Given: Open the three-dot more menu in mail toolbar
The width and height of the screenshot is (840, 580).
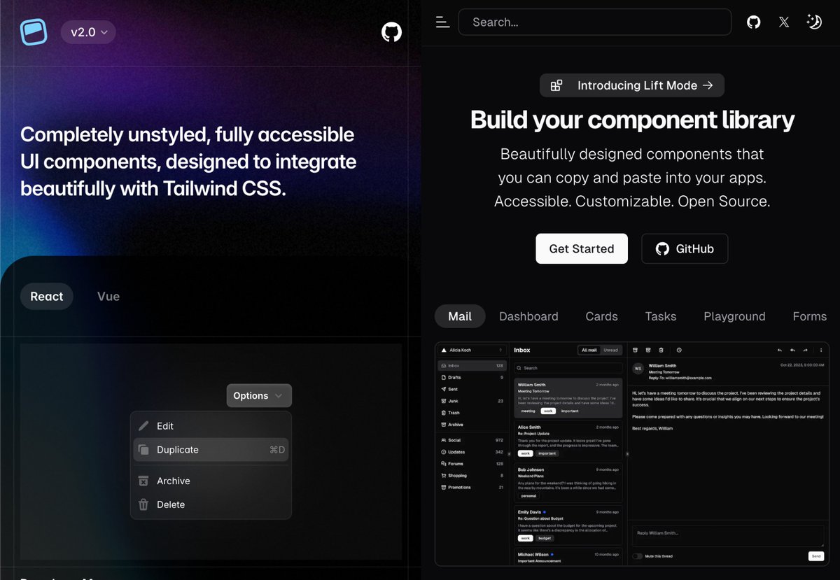Looking at the screenshot, I should [820, 350].
